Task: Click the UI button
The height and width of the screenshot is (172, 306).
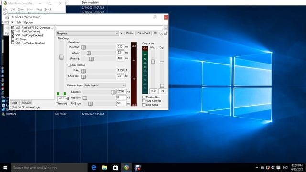Action: (155, 33)
